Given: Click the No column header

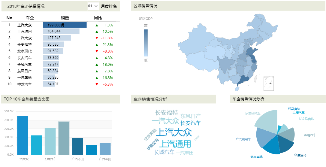Looking at the screenshot, I should click(9, 18).
